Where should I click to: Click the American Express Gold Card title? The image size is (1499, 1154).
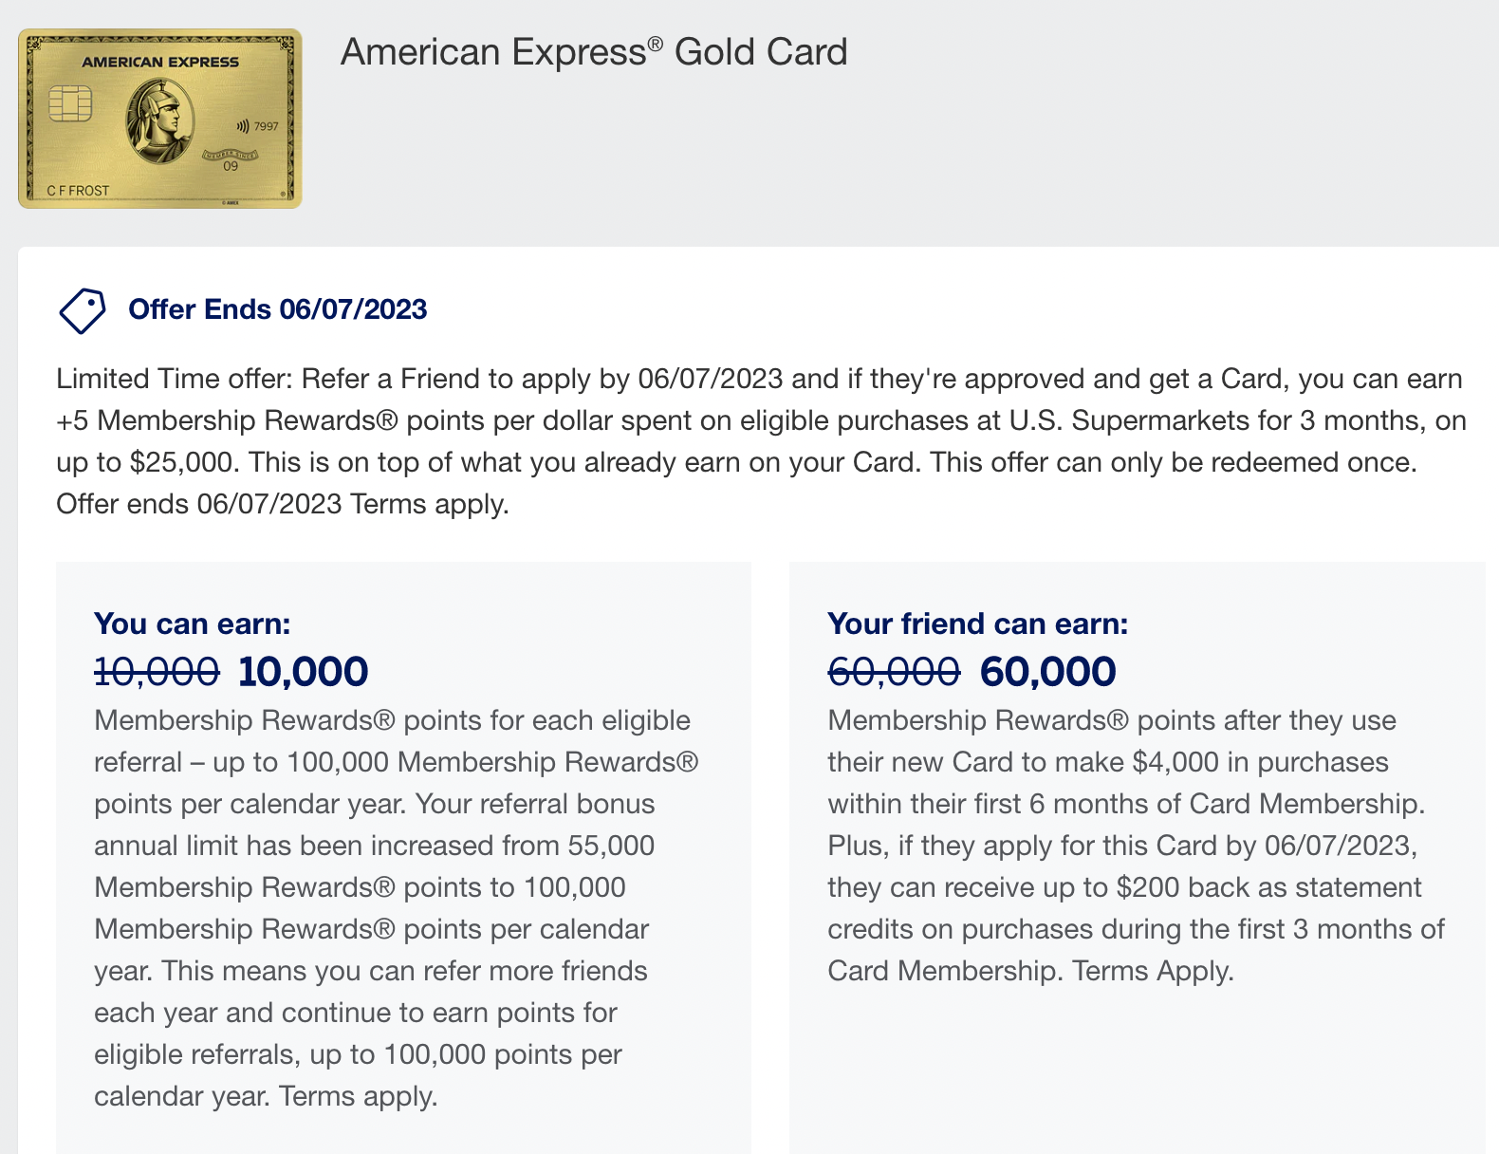click(x=594, y=52)
